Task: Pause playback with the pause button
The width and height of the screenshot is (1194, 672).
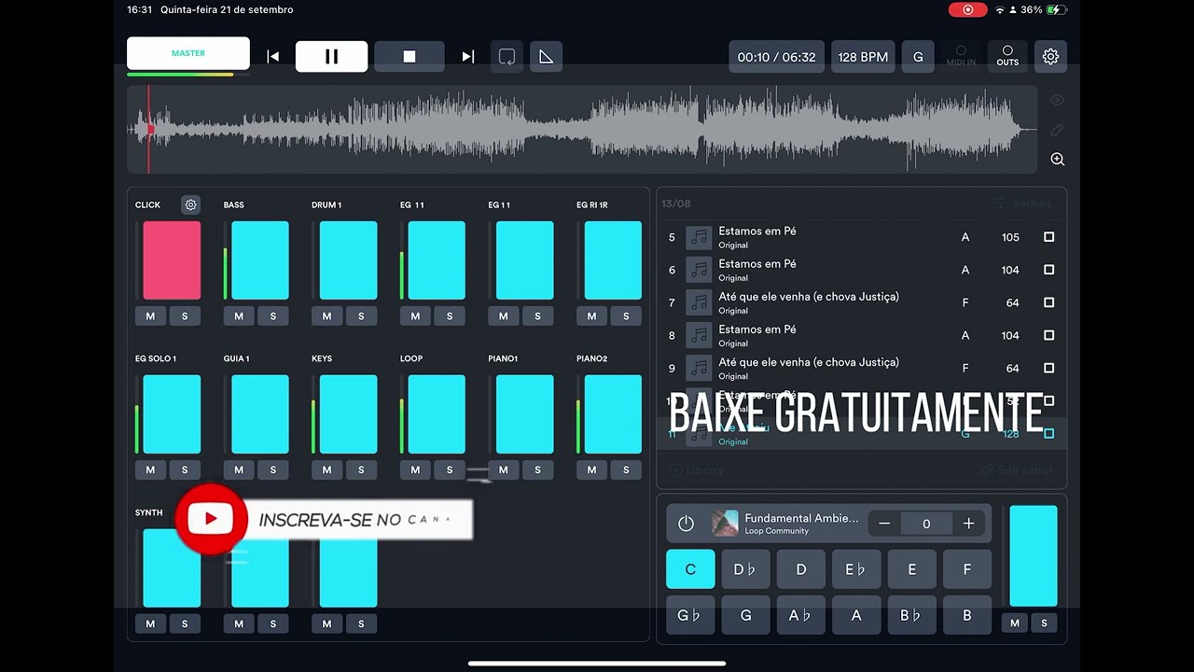Action: tap(331, 57)
